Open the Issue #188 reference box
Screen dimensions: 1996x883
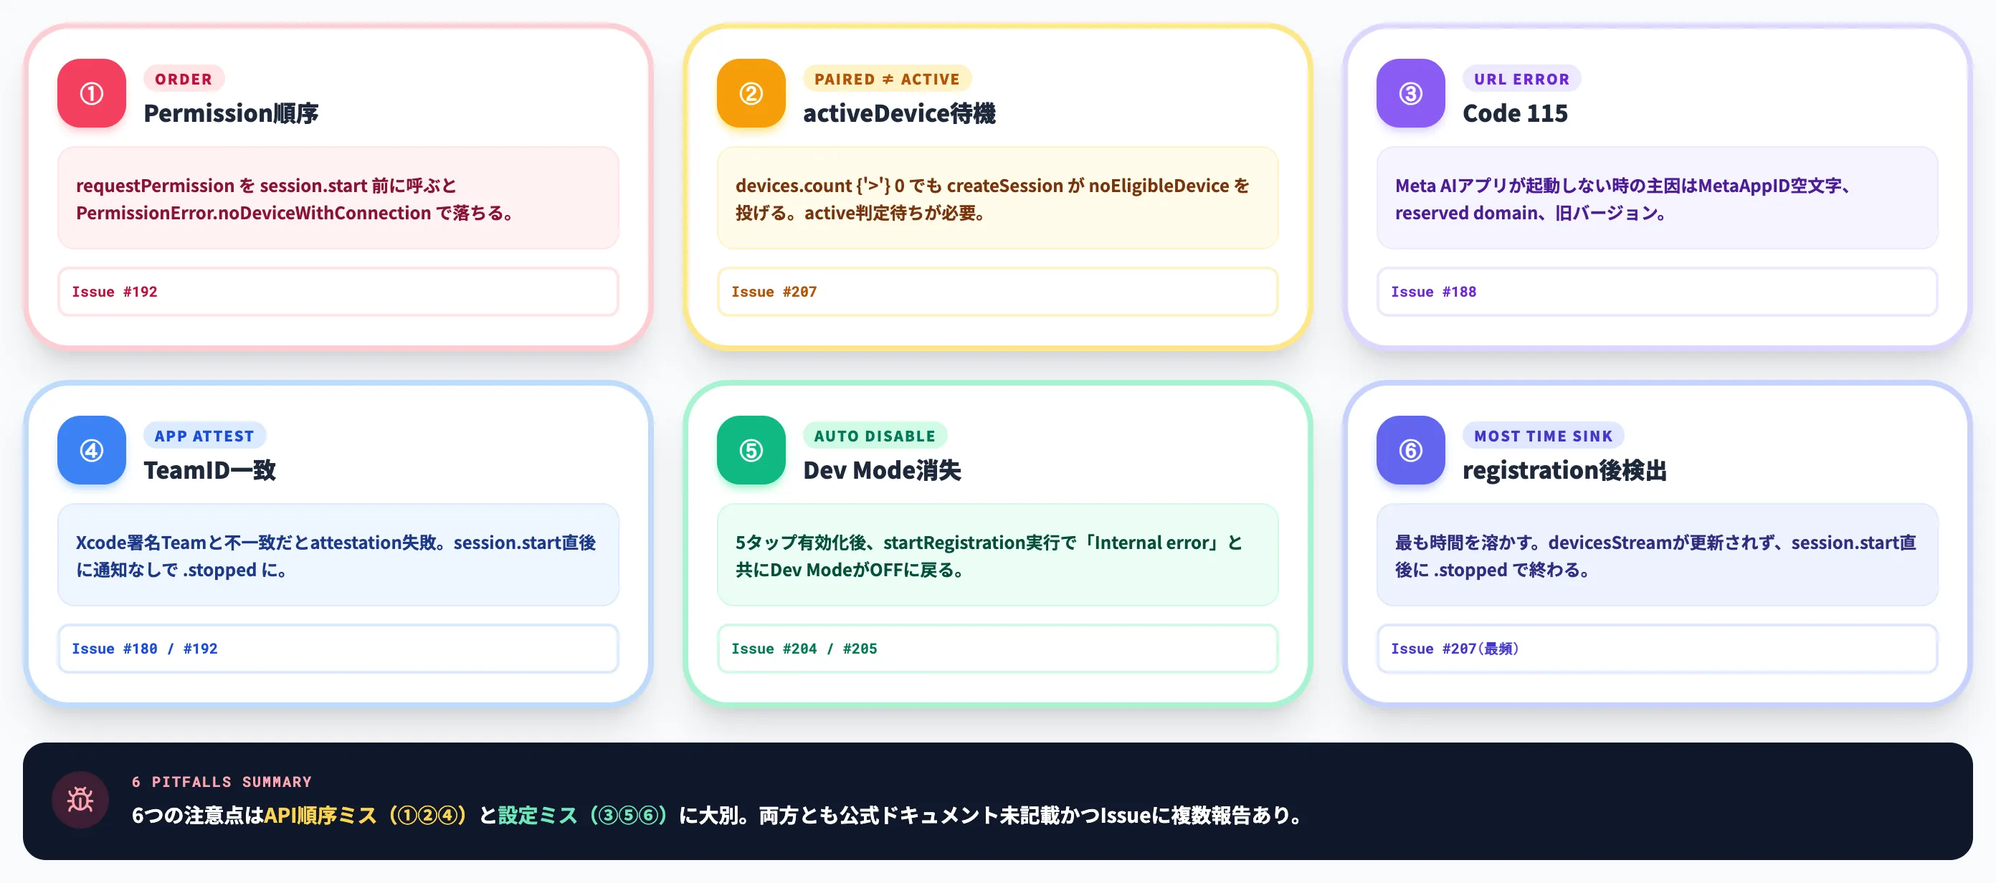click(1657, 292)
